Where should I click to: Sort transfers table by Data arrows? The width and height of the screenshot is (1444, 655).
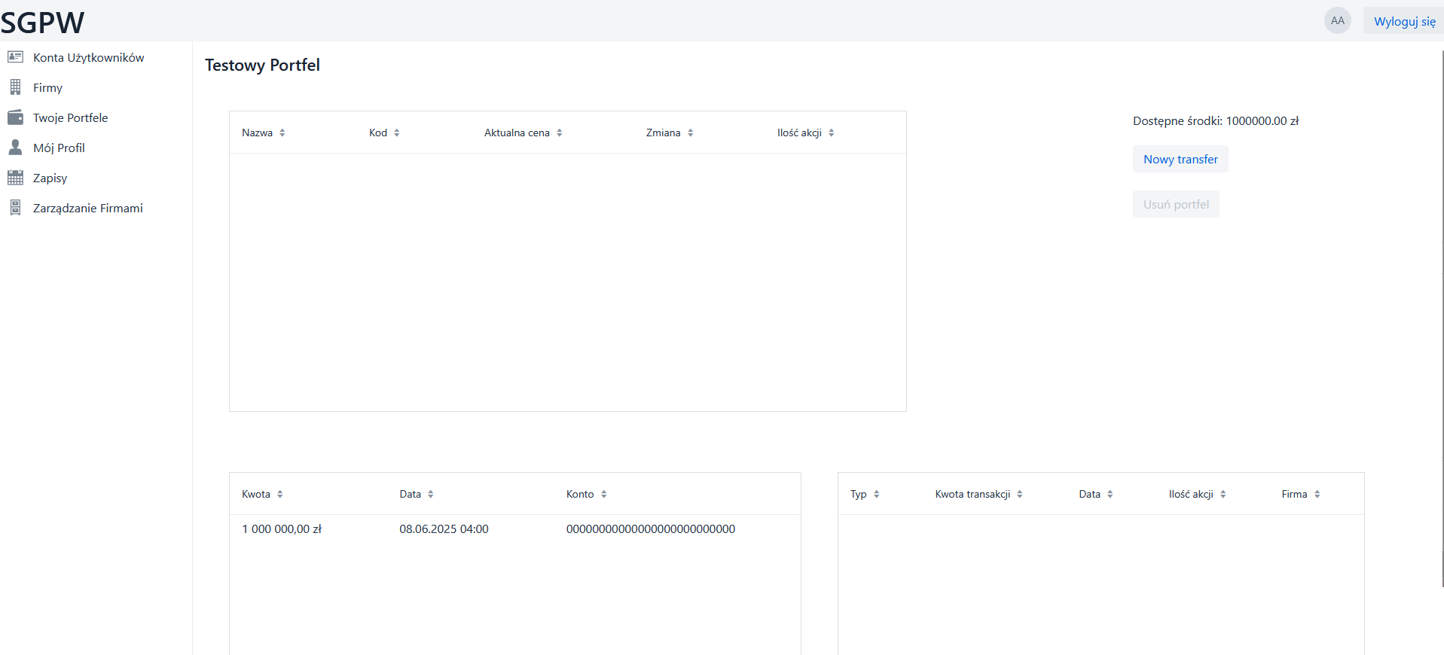point(431,494)
